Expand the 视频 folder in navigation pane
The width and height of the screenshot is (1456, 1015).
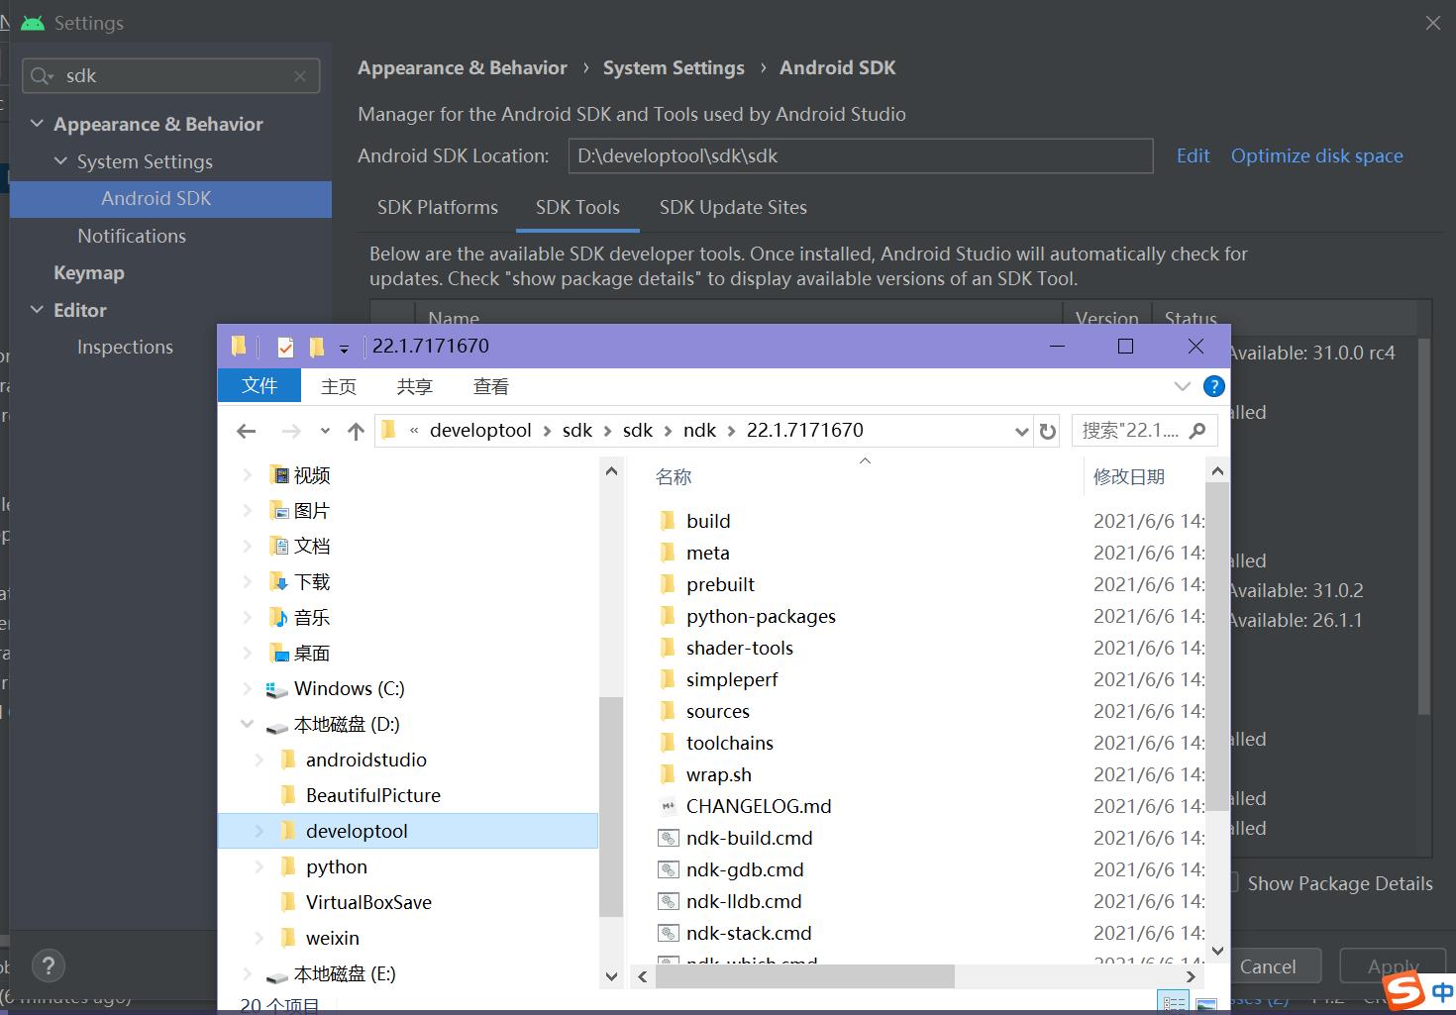247,475
